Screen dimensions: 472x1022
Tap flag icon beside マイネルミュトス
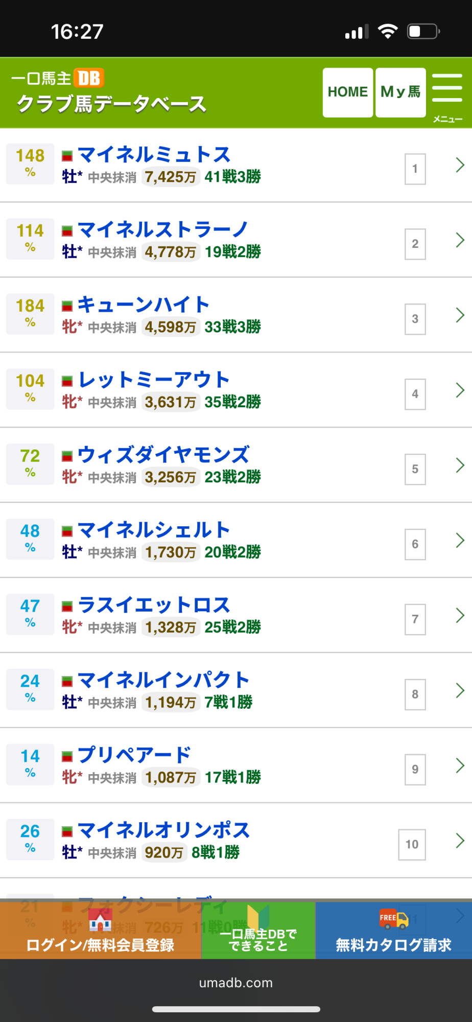point(67,155)
